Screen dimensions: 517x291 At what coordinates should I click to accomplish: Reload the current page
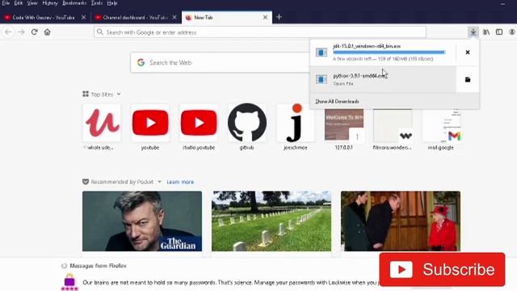34,32
